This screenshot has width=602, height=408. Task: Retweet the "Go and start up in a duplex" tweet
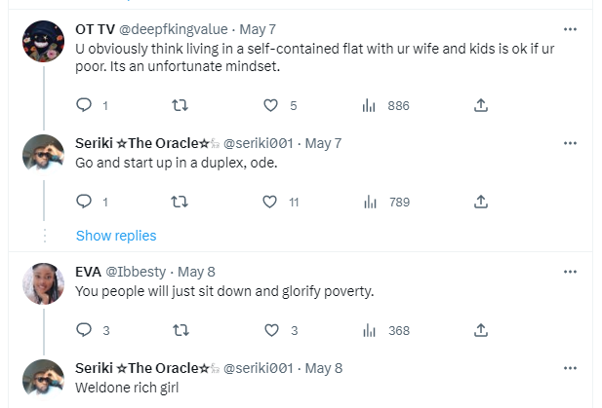(x=180, y=202)
